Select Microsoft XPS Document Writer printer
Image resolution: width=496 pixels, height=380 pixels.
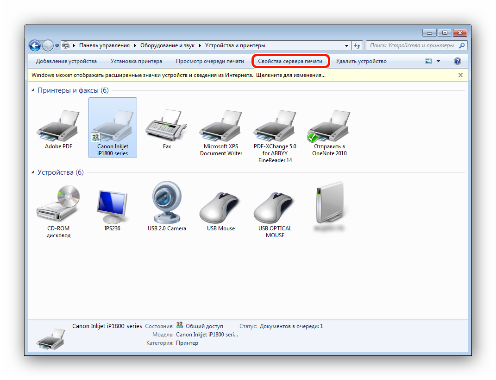pos(221,127)
